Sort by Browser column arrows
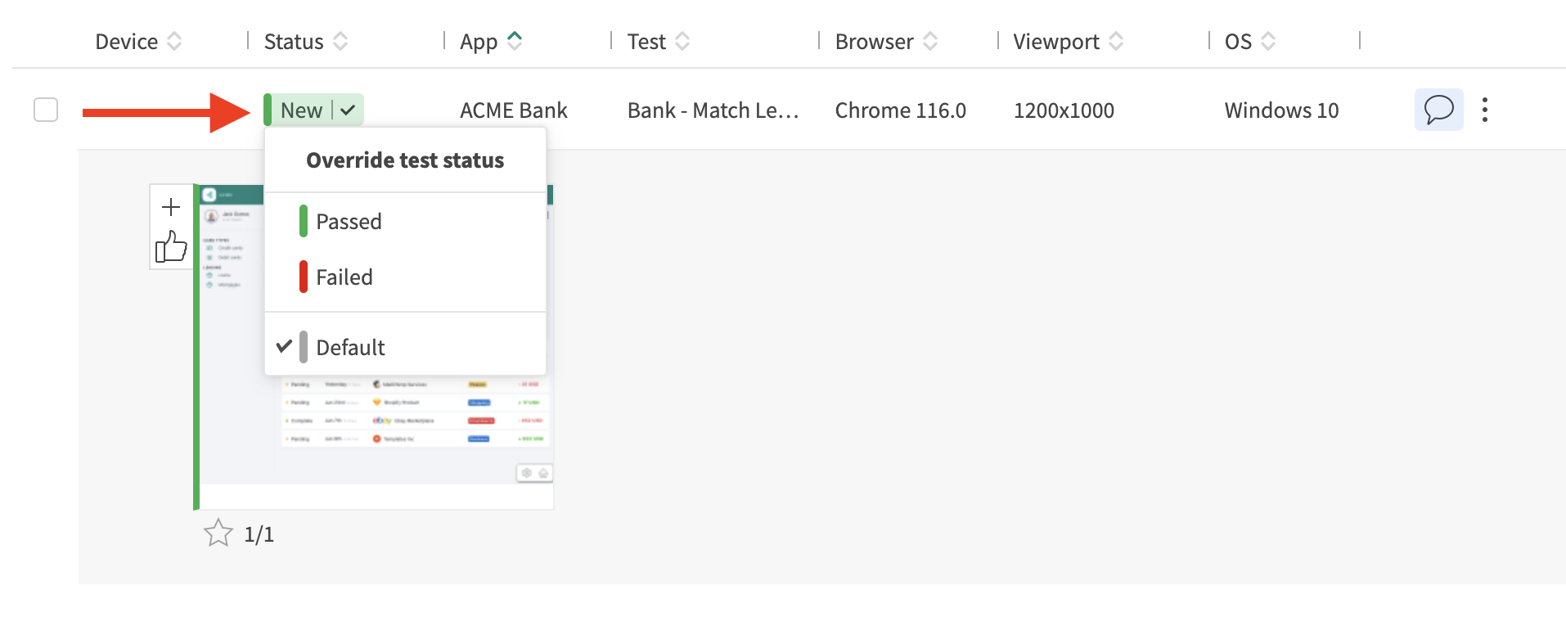Viewport: 1566px width, 617px height. coord(930,41)
